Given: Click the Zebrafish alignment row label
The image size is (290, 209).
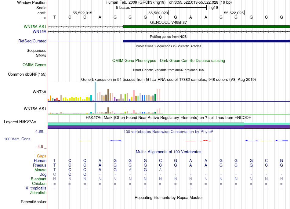Looking at the screenshot, I should 38,193.
